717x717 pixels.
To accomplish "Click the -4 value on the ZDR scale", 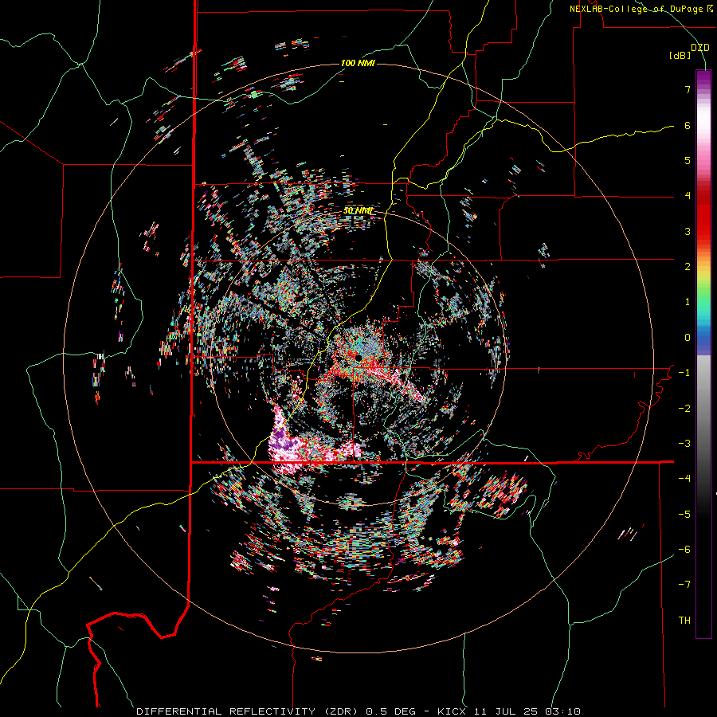I will click(x=684, y=479).
